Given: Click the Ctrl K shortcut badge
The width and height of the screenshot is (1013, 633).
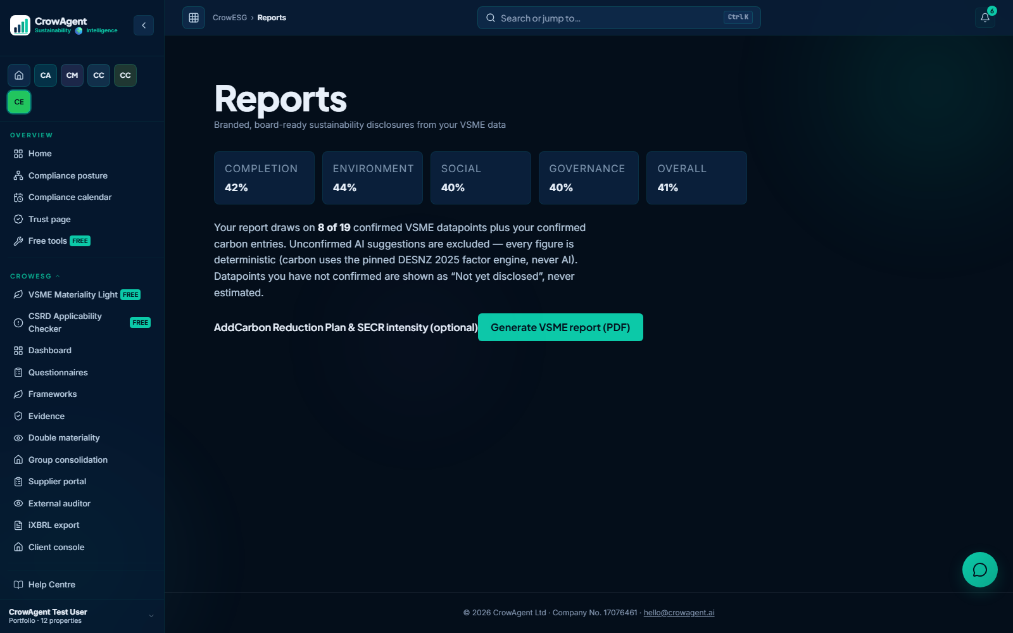Looking at the screenshot, I should [738, 18].
